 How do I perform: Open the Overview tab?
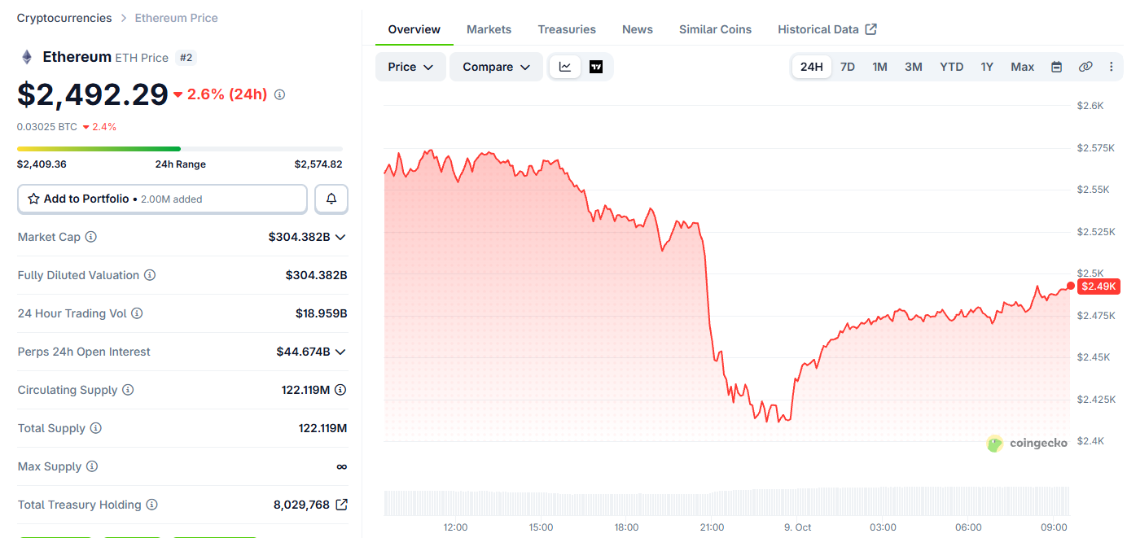coord(414,29)
